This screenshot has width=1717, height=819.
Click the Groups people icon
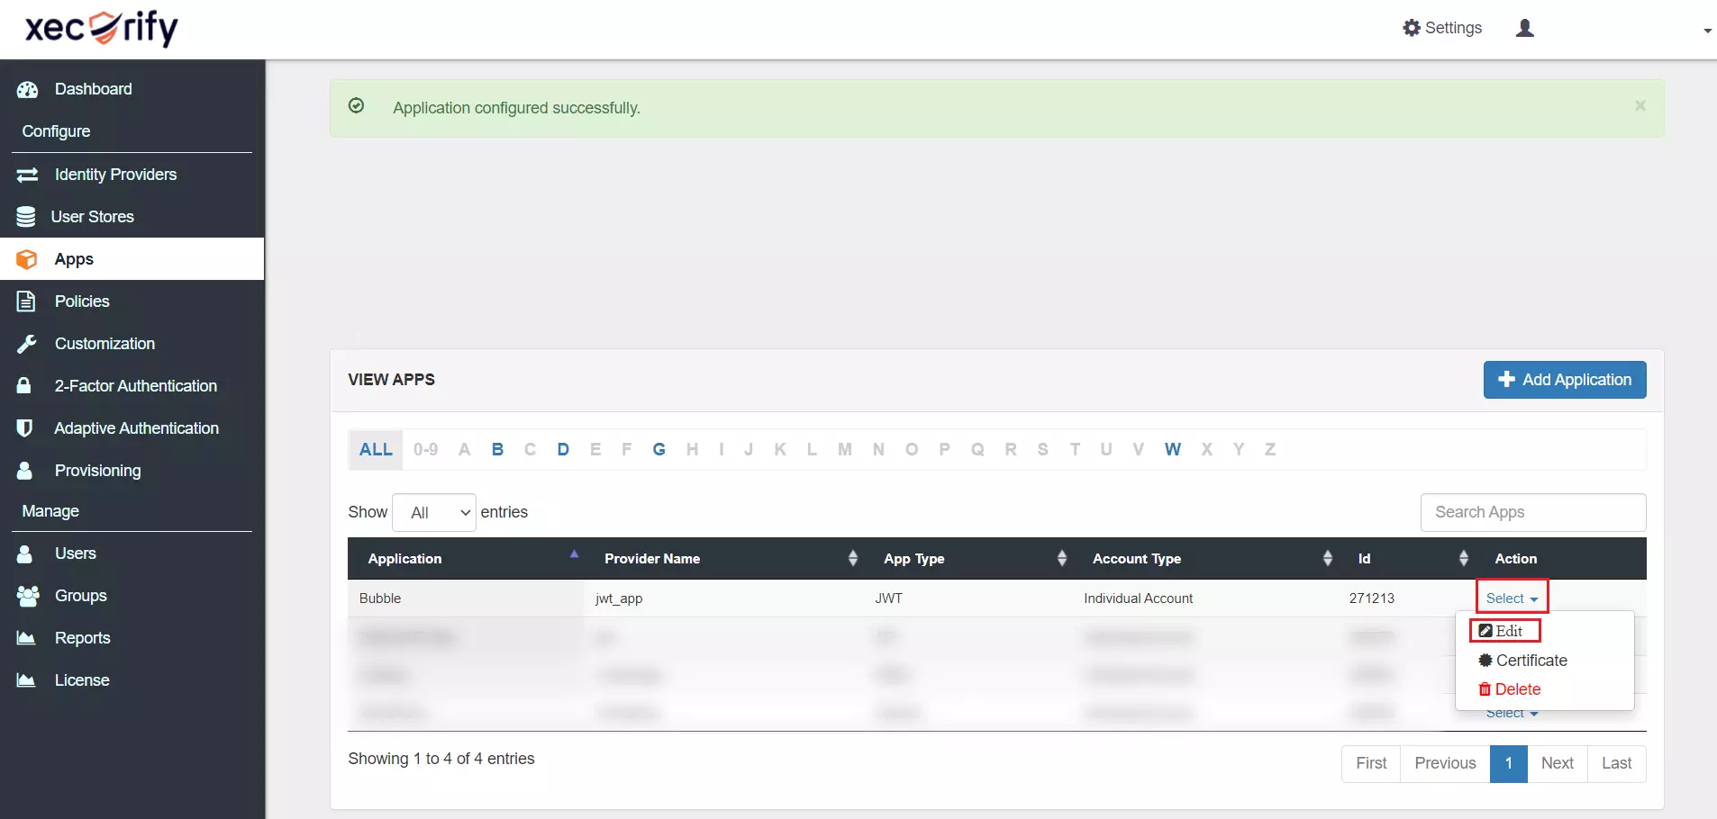[28, 596]
